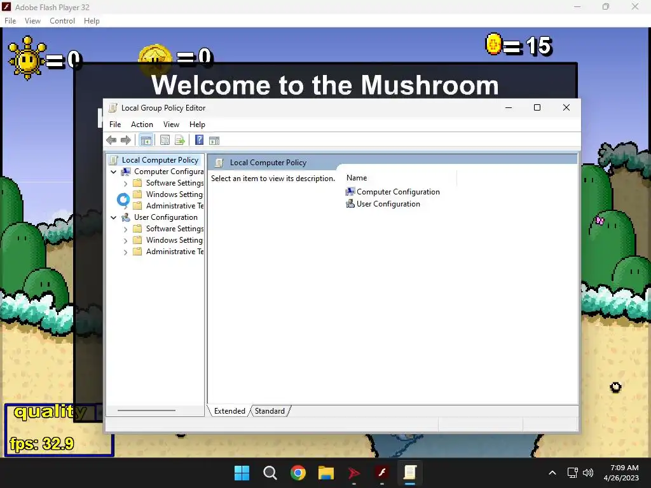Close the Local Group Policy Editor window

566,108
